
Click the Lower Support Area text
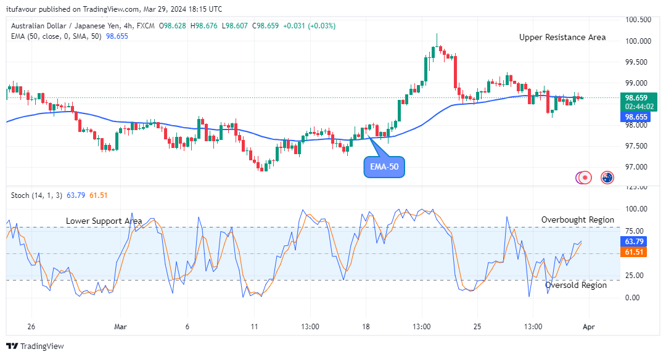tap(104, 221)
